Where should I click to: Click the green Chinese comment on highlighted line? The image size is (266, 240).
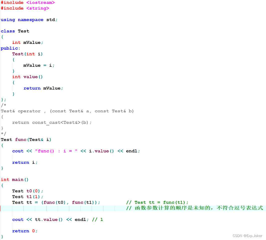click(x=195, y=208)
